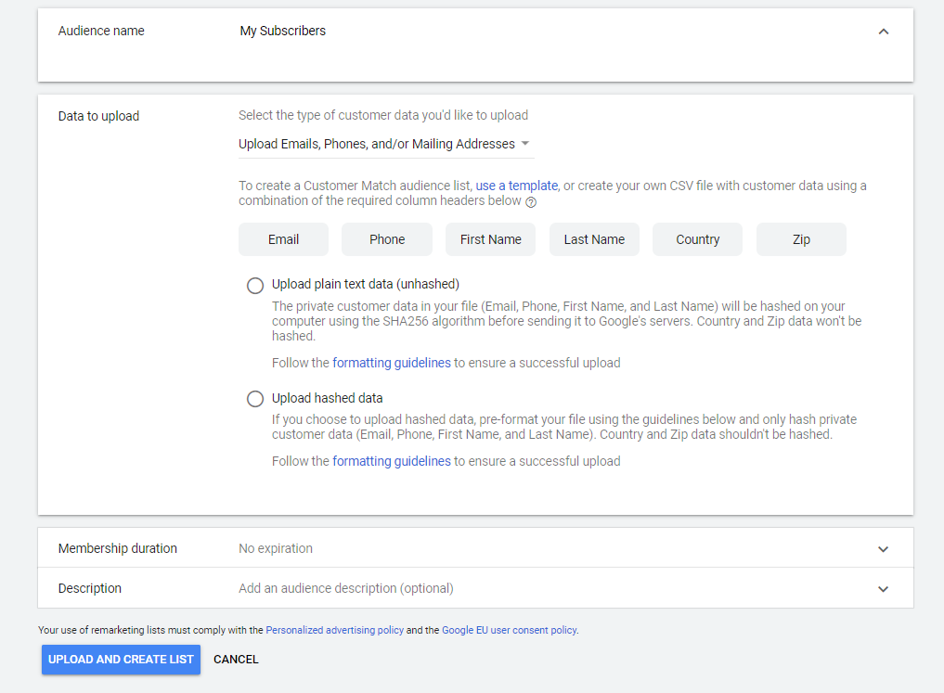This screenshot has width=944, height=693.
Task: Click the Cancel button
Action: click(x=236, y=660)
